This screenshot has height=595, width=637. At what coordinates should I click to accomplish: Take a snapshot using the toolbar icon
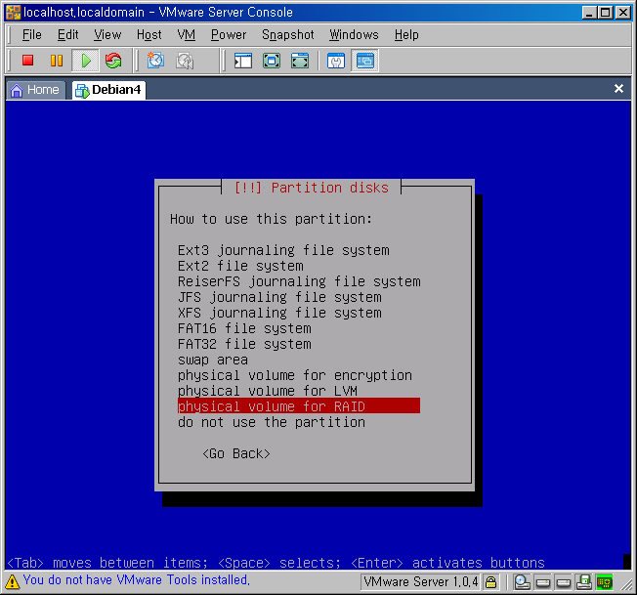point(155,61)
